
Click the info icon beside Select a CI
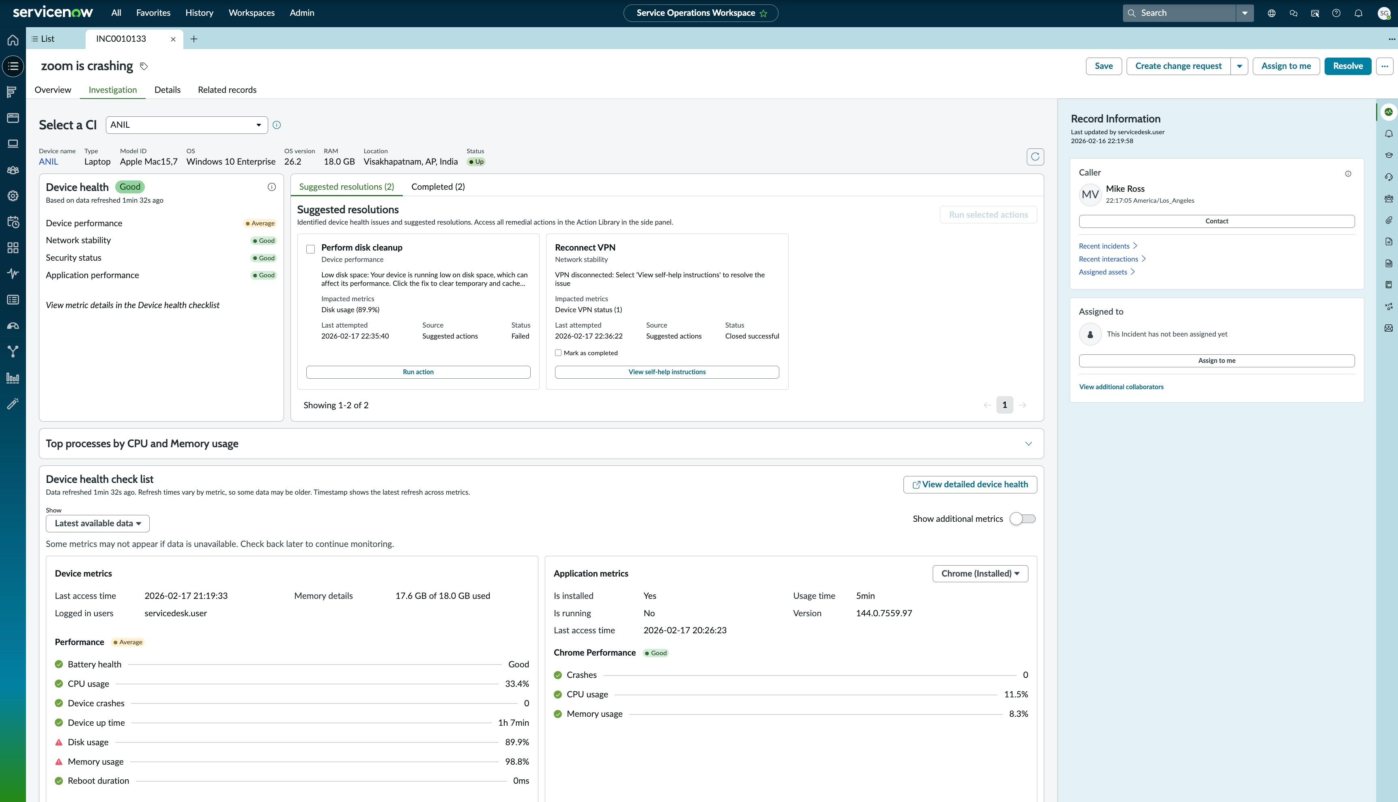[x=277, y=125]
